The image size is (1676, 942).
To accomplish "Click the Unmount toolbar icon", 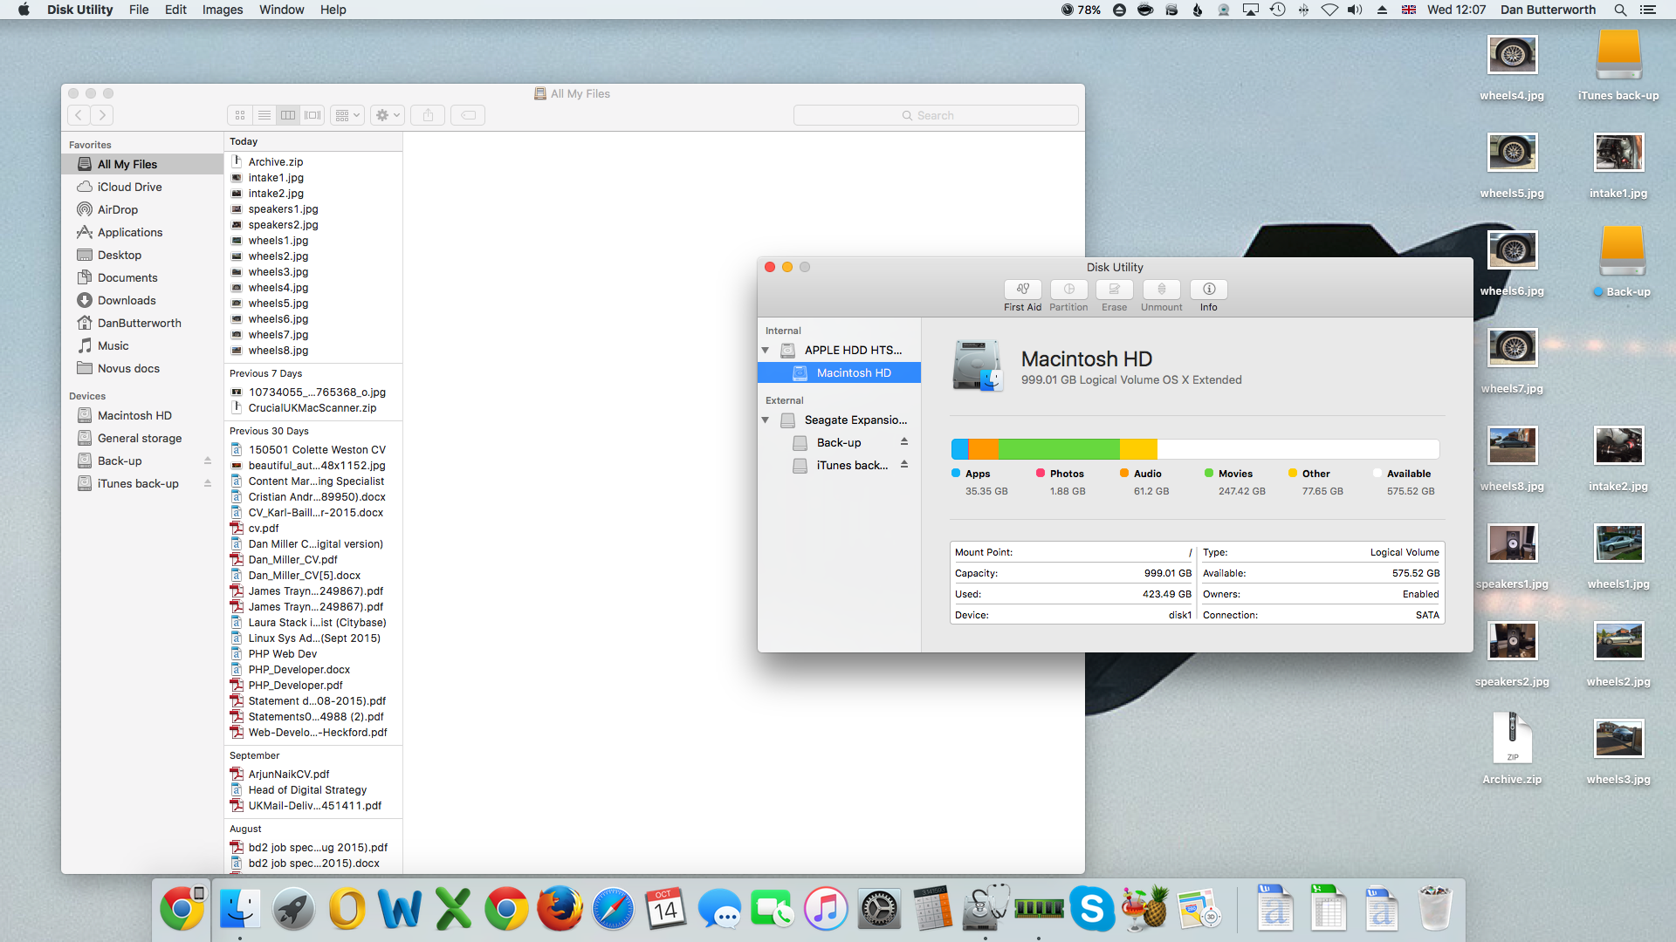I will click(1161, 290).
